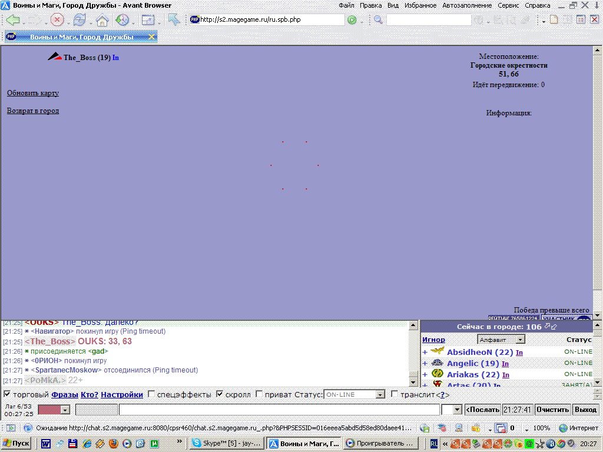
Task: Open the Правка menu
Action: [371, 5]
